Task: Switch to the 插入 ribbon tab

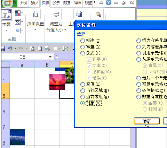Action: [x=34, y=3]
